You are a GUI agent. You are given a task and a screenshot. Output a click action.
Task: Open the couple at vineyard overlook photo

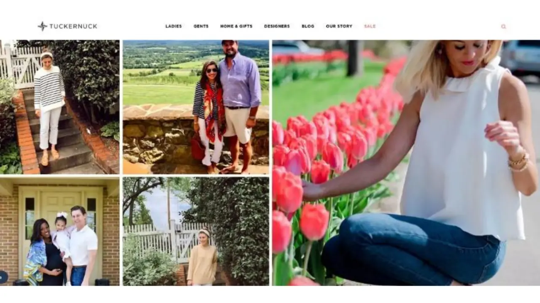196,107
